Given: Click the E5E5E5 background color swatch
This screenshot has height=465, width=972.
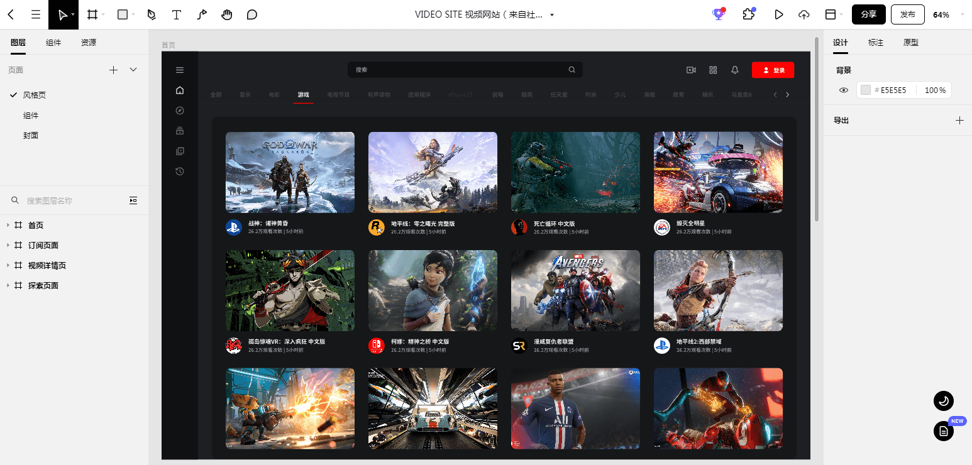Looking at the screenshot, I should [866, 90].
